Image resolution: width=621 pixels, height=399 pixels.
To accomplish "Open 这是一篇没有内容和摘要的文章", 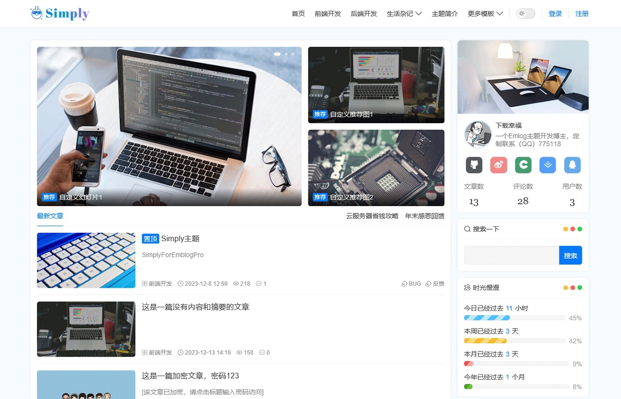I will 196,307.
